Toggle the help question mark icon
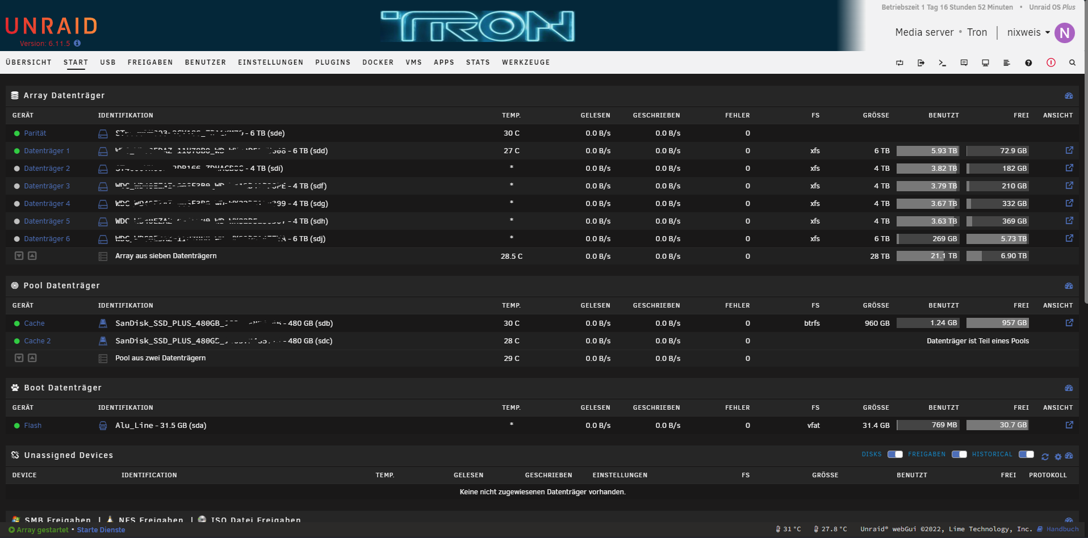 (1028, 63)
